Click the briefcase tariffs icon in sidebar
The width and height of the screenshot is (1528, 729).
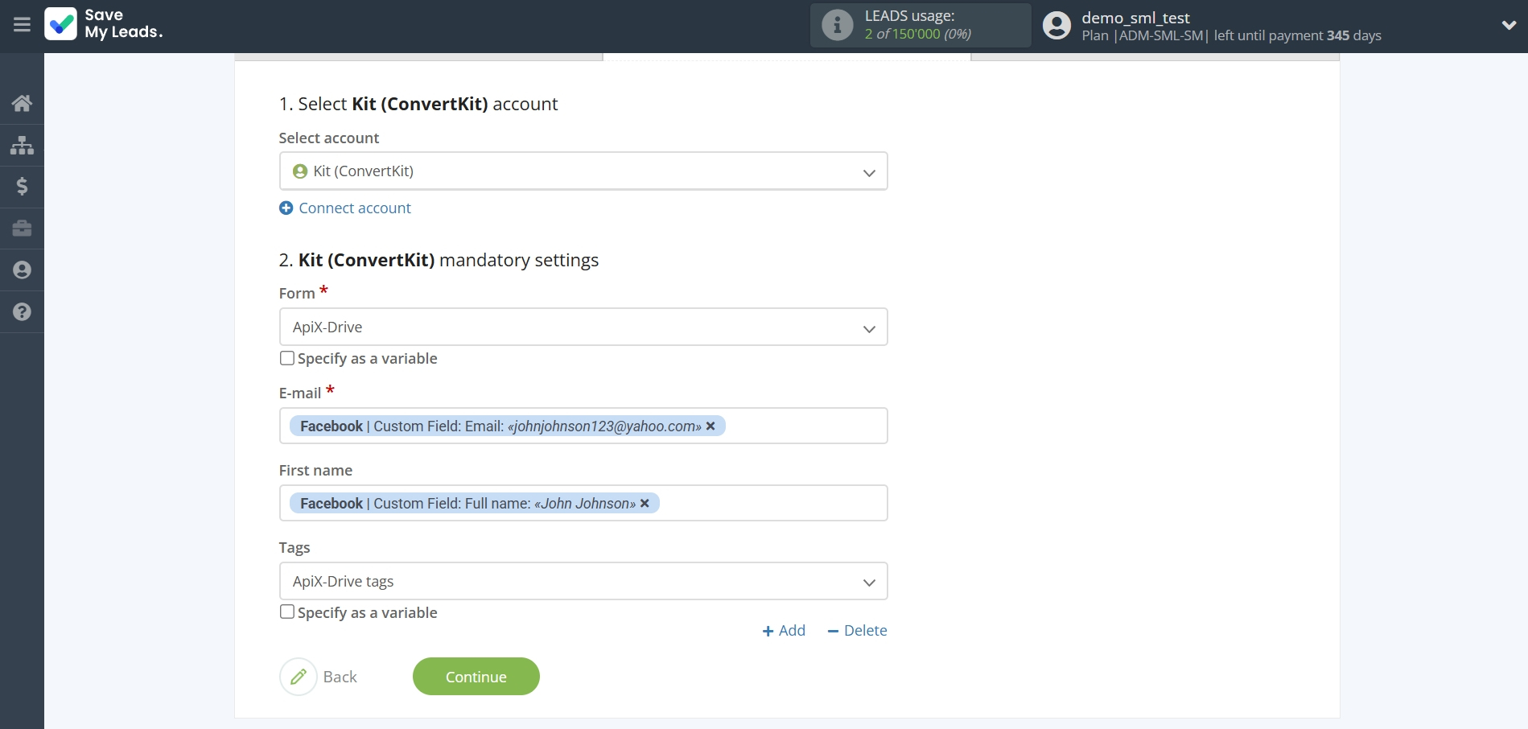(x=22, y=229)
